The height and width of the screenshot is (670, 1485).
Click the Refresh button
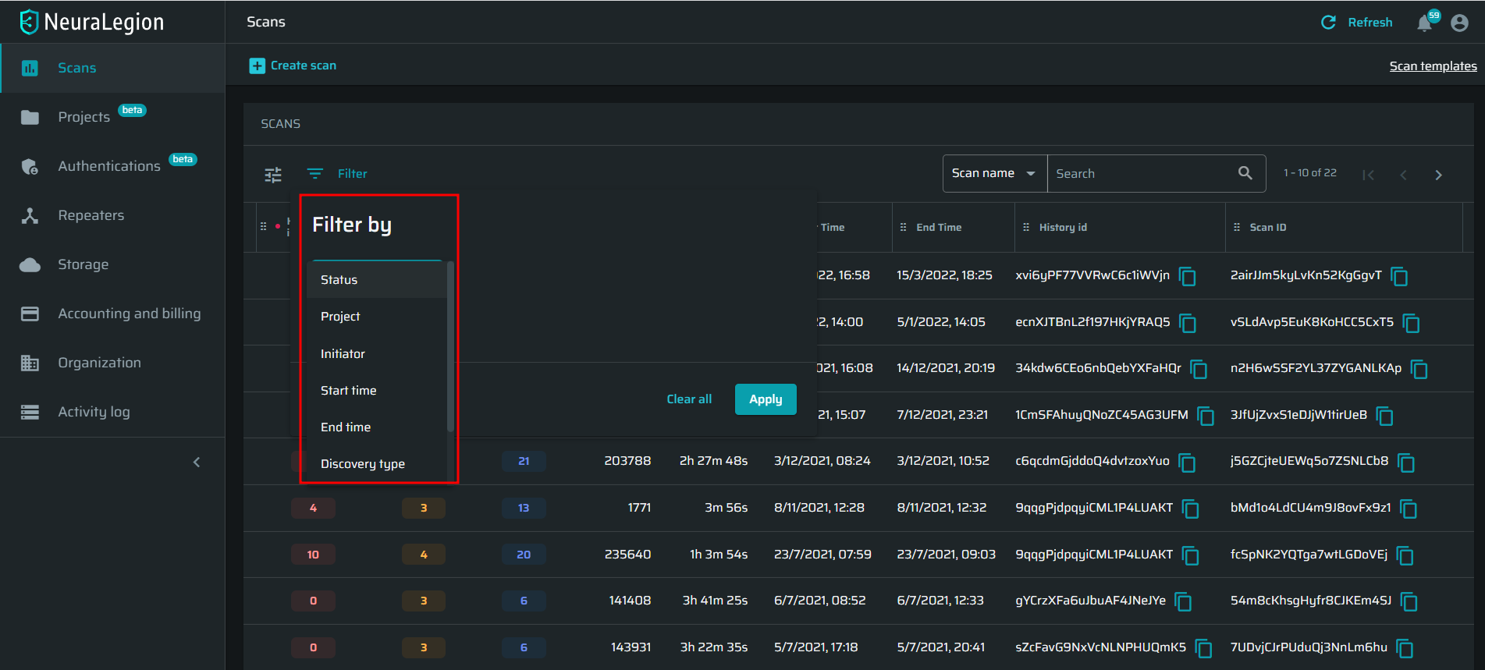pyautogui.click(x=1356, y=23)
